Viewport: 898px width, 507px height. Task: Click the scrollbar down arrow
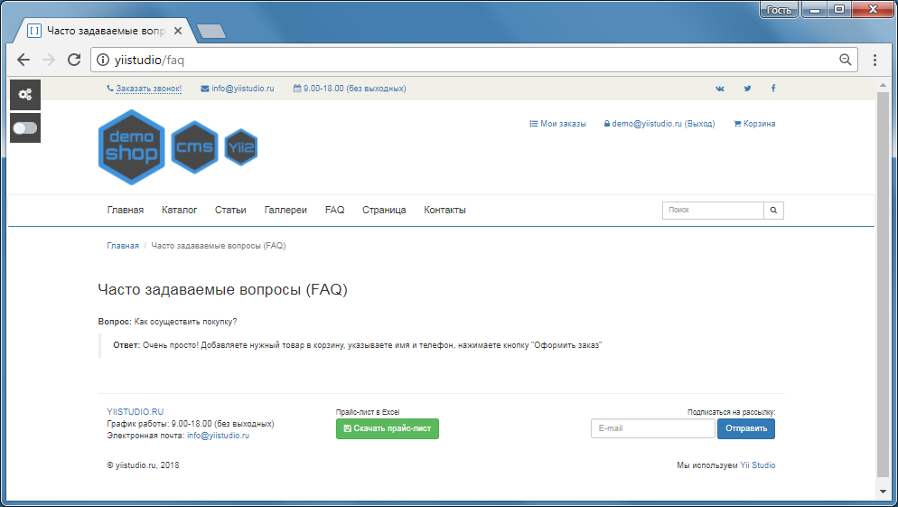[x=883, y=492]
